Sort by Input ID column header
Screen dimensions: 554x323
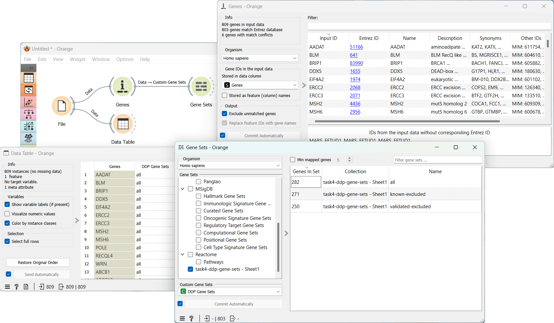coord(328,38)
